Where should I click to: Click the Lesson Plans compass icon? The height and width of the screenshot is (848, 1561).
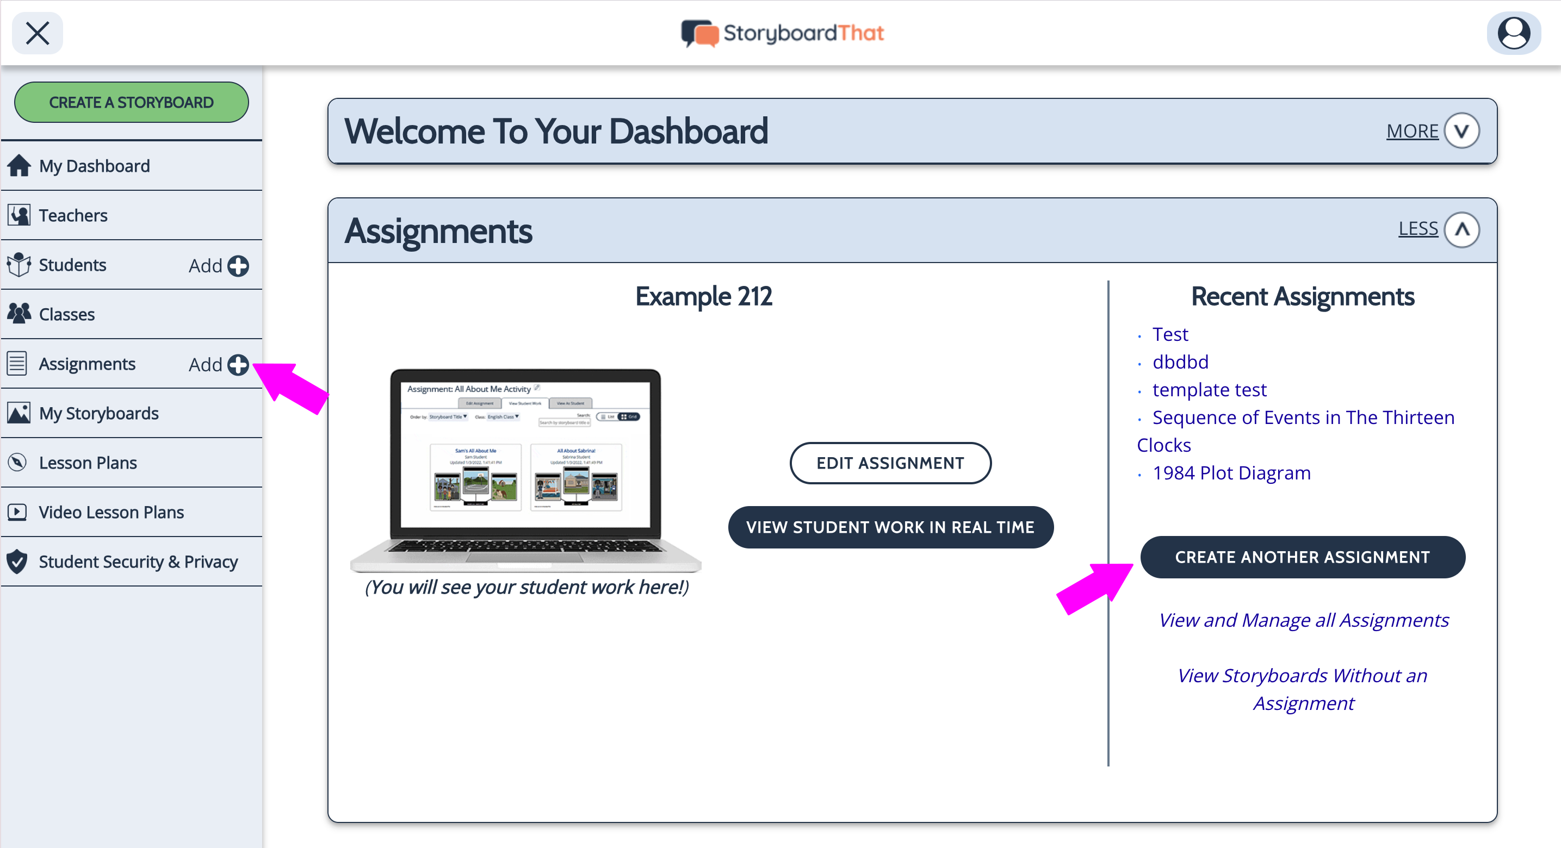tap(17, 463)
